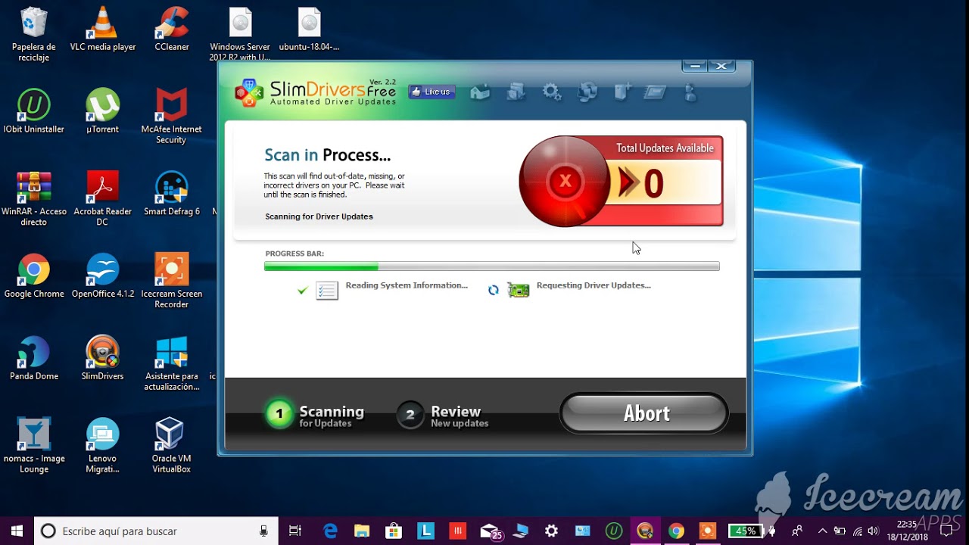Select VLC media player desktop icon

103,30
